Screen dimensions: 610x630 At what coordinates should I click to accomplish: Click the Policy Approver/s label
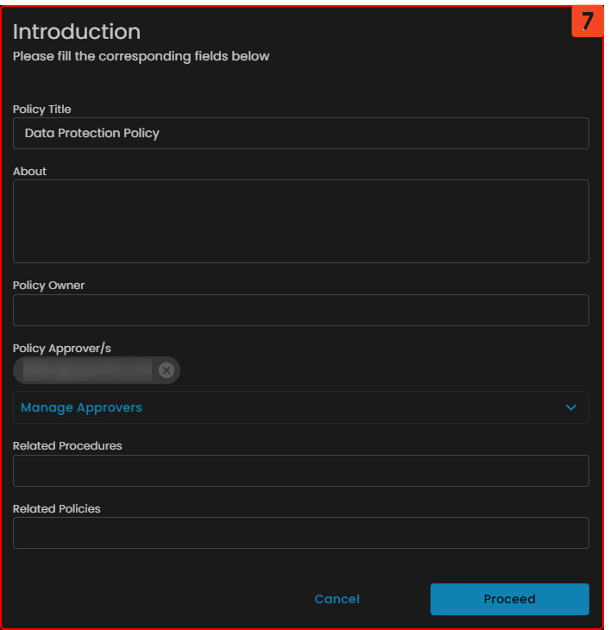[x=62, y=349]
